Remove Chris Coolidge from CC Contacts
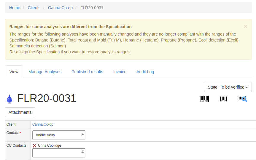The image size is (256, 160). [35, 145]
